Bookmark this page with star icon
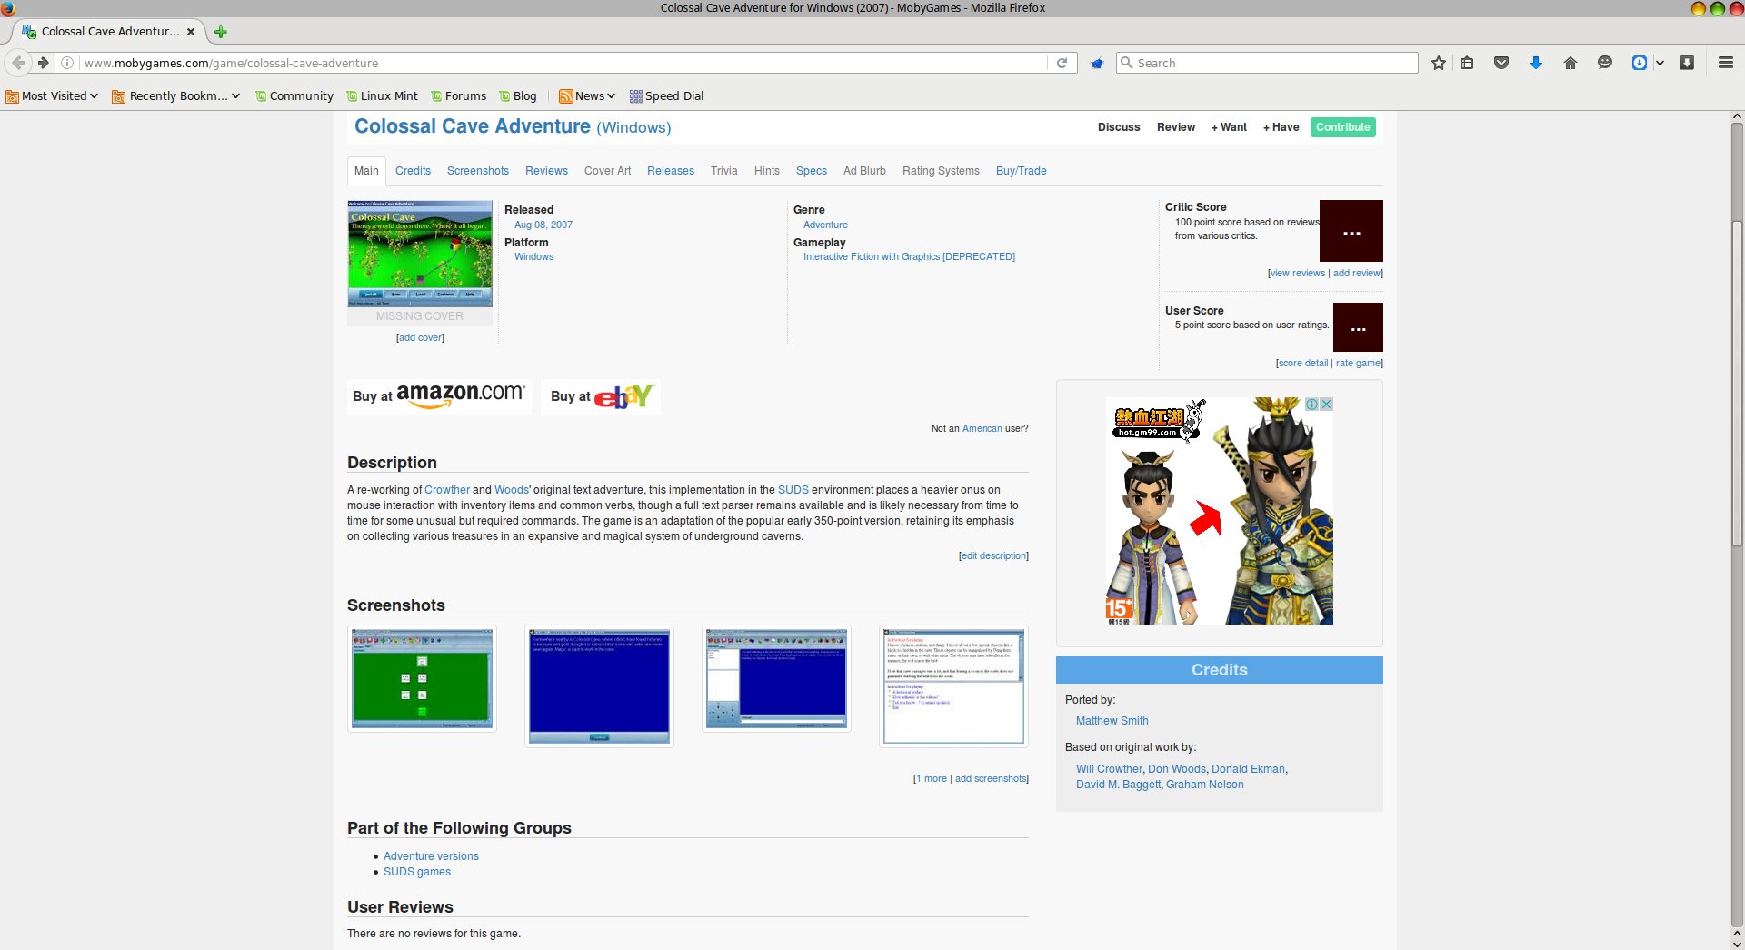The width and height of the screenshot is (1745, 950). pyautogui.click(x=1439, y=63)
